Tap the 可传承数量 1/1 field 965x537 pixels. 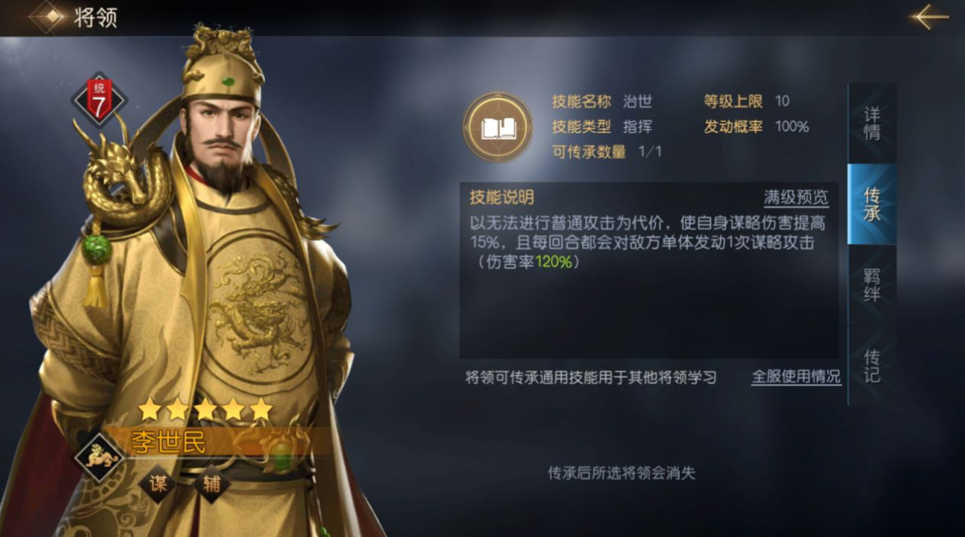pyautogui.click(x=607, y=151)
